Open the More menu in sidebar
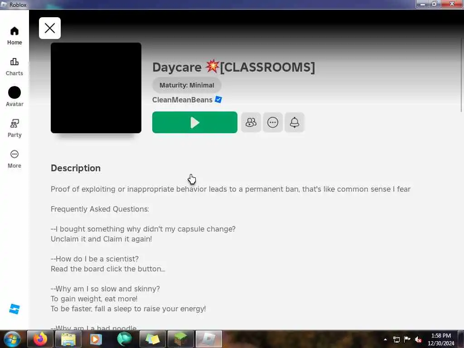 pos(14,159)
